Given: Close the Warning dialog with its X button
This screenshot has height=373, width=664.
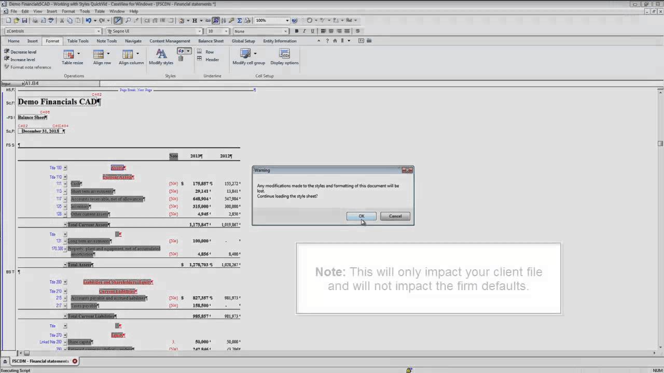Looking at the screenshot, I should 407,170.
